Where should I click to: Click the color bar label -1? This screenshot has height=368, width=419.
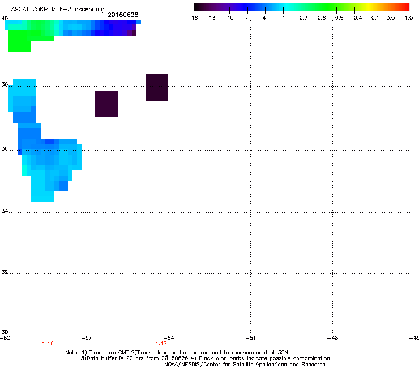point(281,18)
